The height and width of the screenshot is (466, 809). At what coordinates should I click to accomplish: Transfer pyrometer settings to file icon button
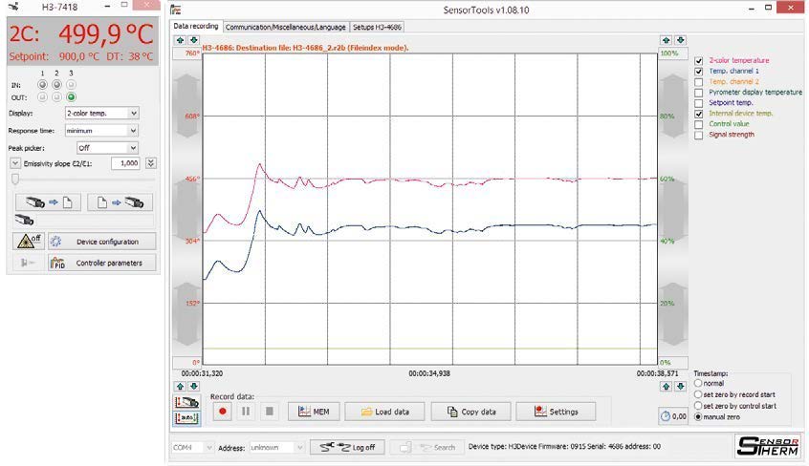[x=48, y=202]
